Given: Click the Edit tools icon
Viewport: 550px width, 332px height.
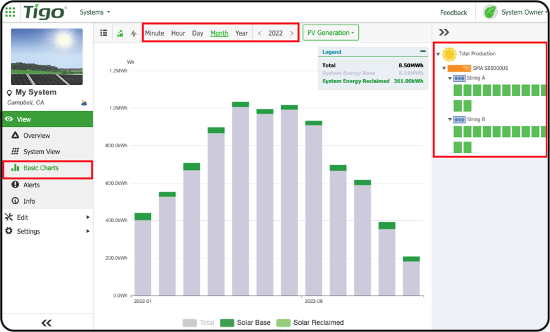Looking at the screenshot, I should click(9, 217).
